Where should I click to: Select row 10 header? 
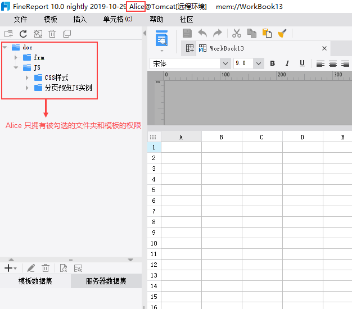pyautogui.click(x=154, y=243)
